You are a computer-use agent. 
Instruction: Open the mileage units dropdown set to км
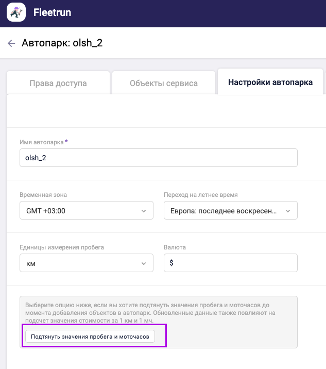82,263
